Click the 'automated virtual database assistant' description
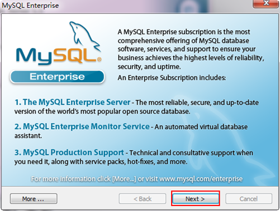280x211 pixels. point(131,131)
